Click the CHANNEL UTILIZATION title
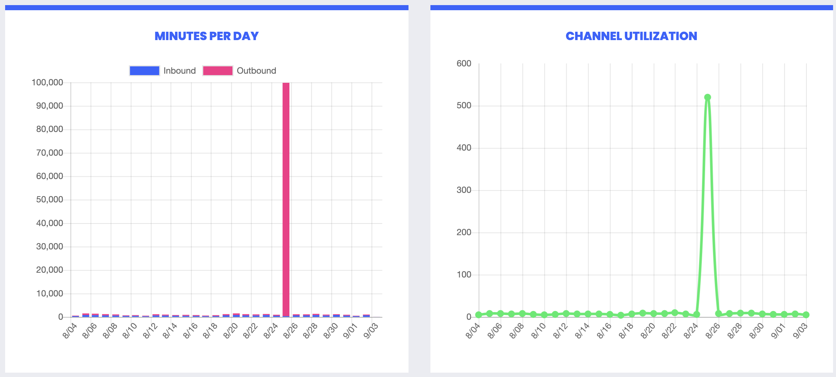This screenshot has height=377, width=836. point(631,36)
